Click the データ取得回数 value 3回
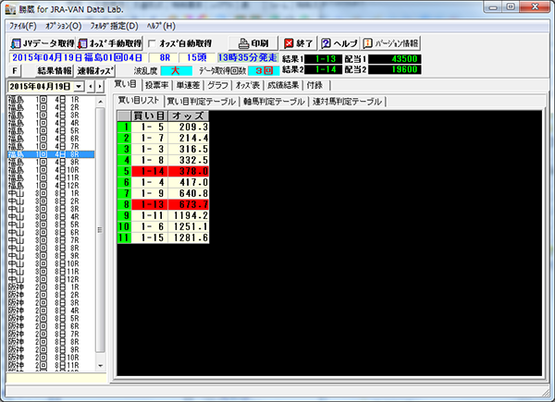 264,71
